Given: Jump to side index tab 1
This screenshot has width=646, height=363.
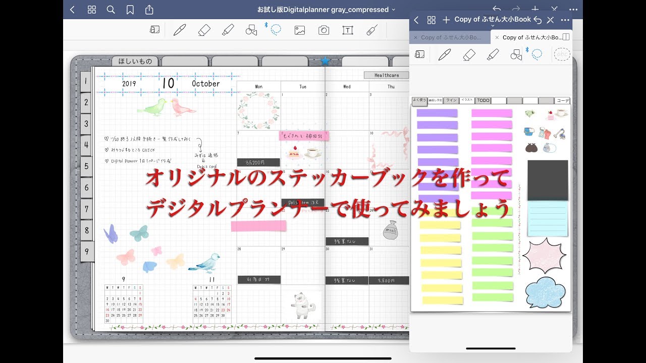Looking at the screenshot, I should [86, 81].
